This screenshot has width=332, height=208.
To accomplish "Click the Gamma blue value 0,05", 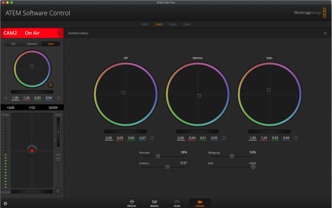I will [214, 138].
